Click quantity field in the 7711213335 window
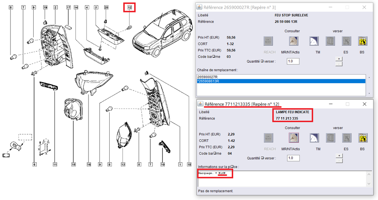This screenshot has height=200, width=378. (293, 158)
